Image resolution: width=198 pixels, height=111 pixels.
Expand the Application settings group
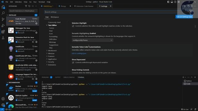(47, 59)
